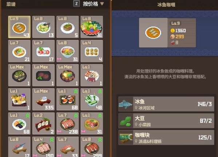Select the Lv.9 ice fish curry dish

click(x=19, y=27)
